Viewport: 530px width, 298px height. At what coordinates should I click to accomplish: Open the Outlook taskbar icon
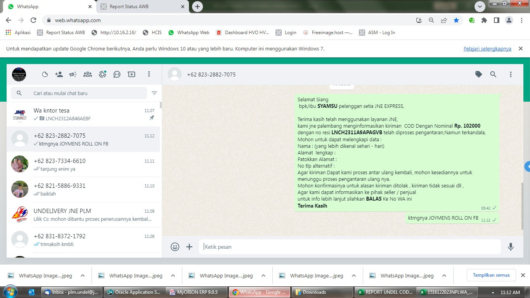pos(32,292)
